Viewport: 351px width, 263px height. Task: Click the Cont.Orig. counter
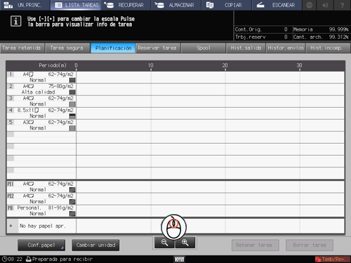coord(261,29)
